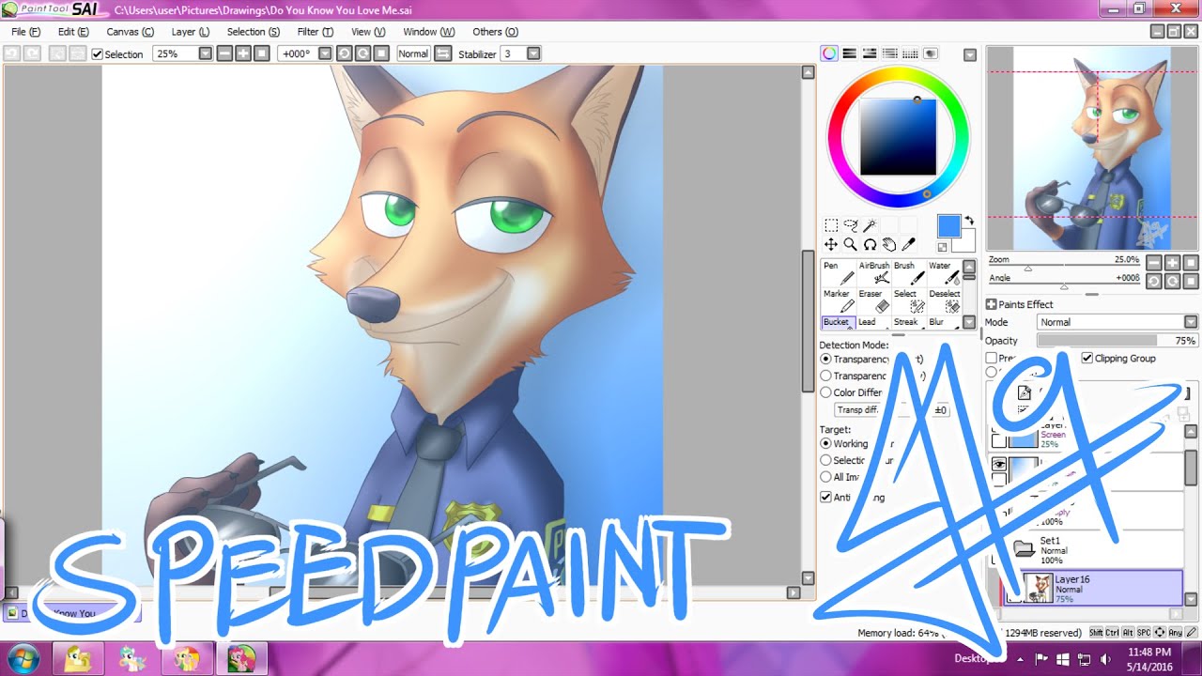Show the HSV slider panel

[870, 54]
